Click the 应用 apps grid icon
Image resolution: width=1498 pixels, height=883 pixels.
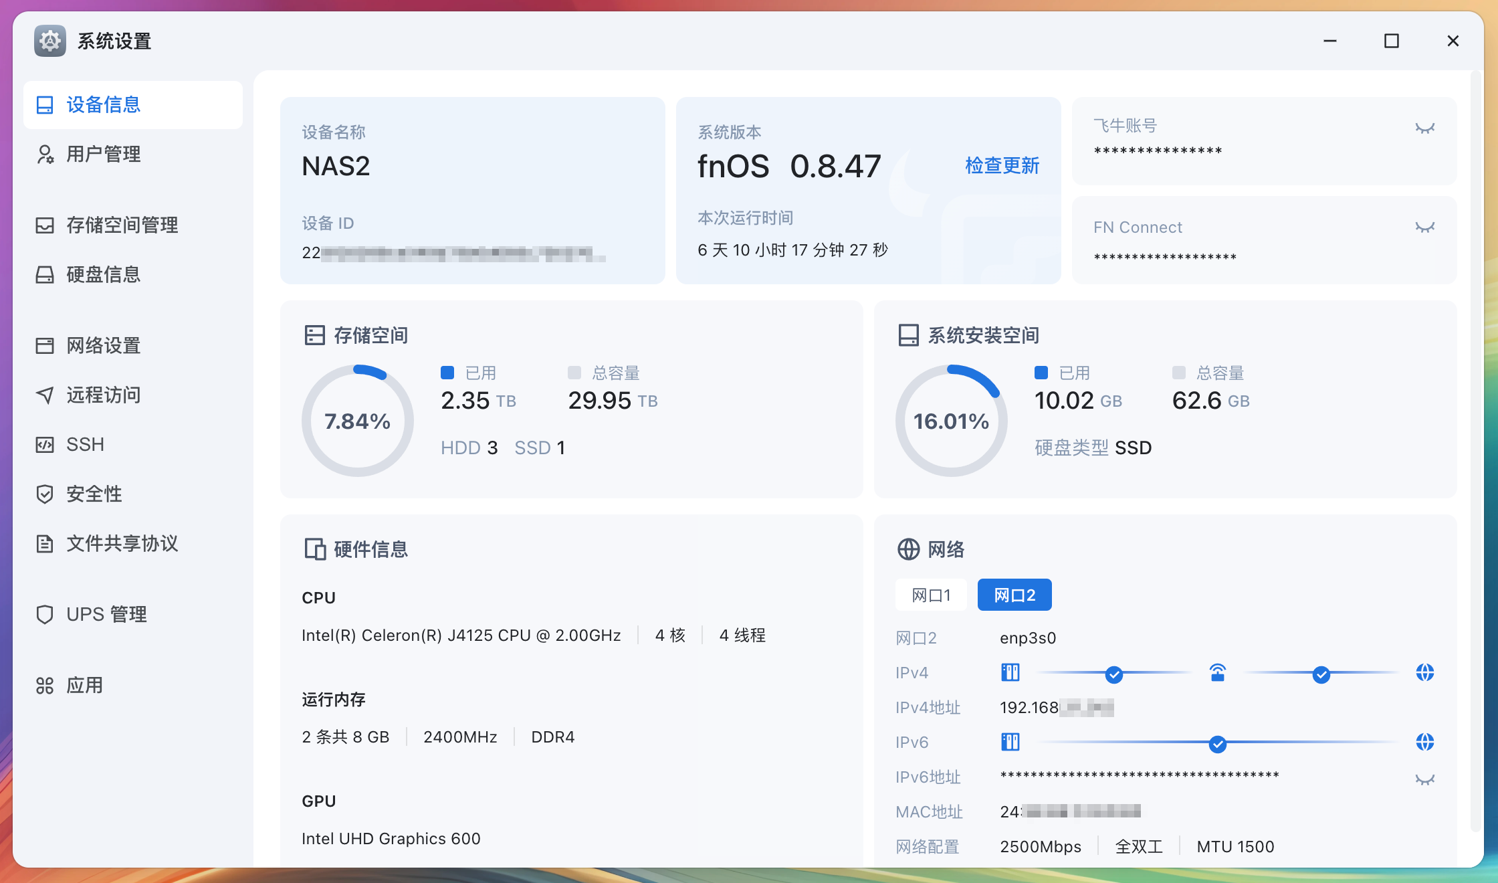(x=45, y=686)
